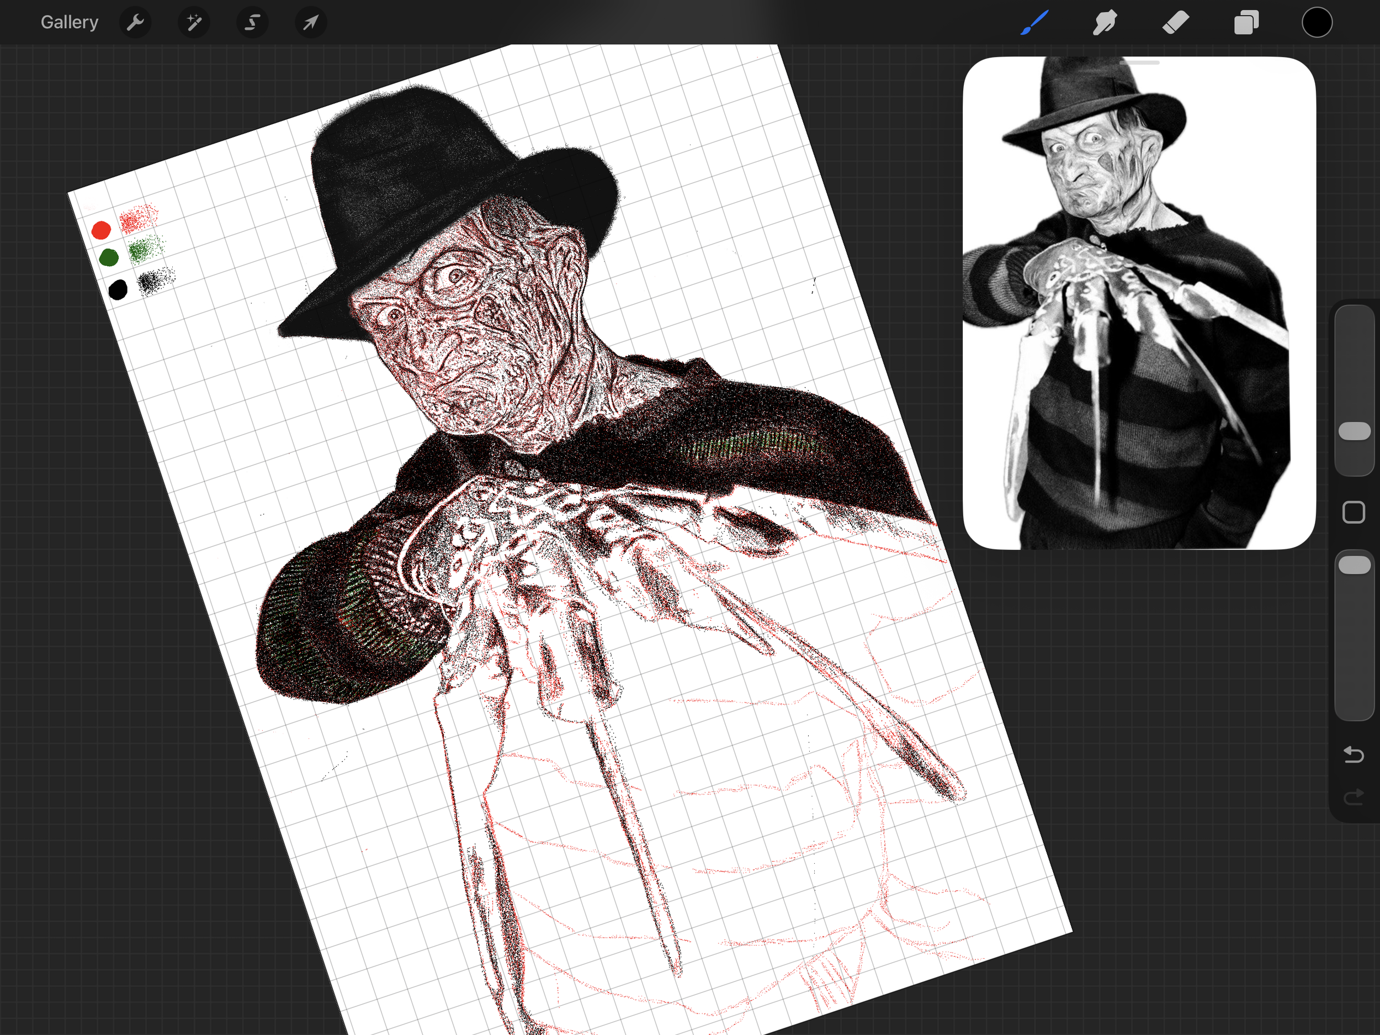The width and height of the screenshot is (1380, 1035).
Task: Activate the Transform arrow tool
Action: coord(311,23)
